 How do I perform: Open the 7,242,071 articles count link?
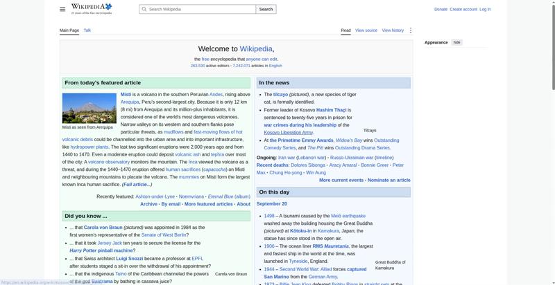point(241,66)
